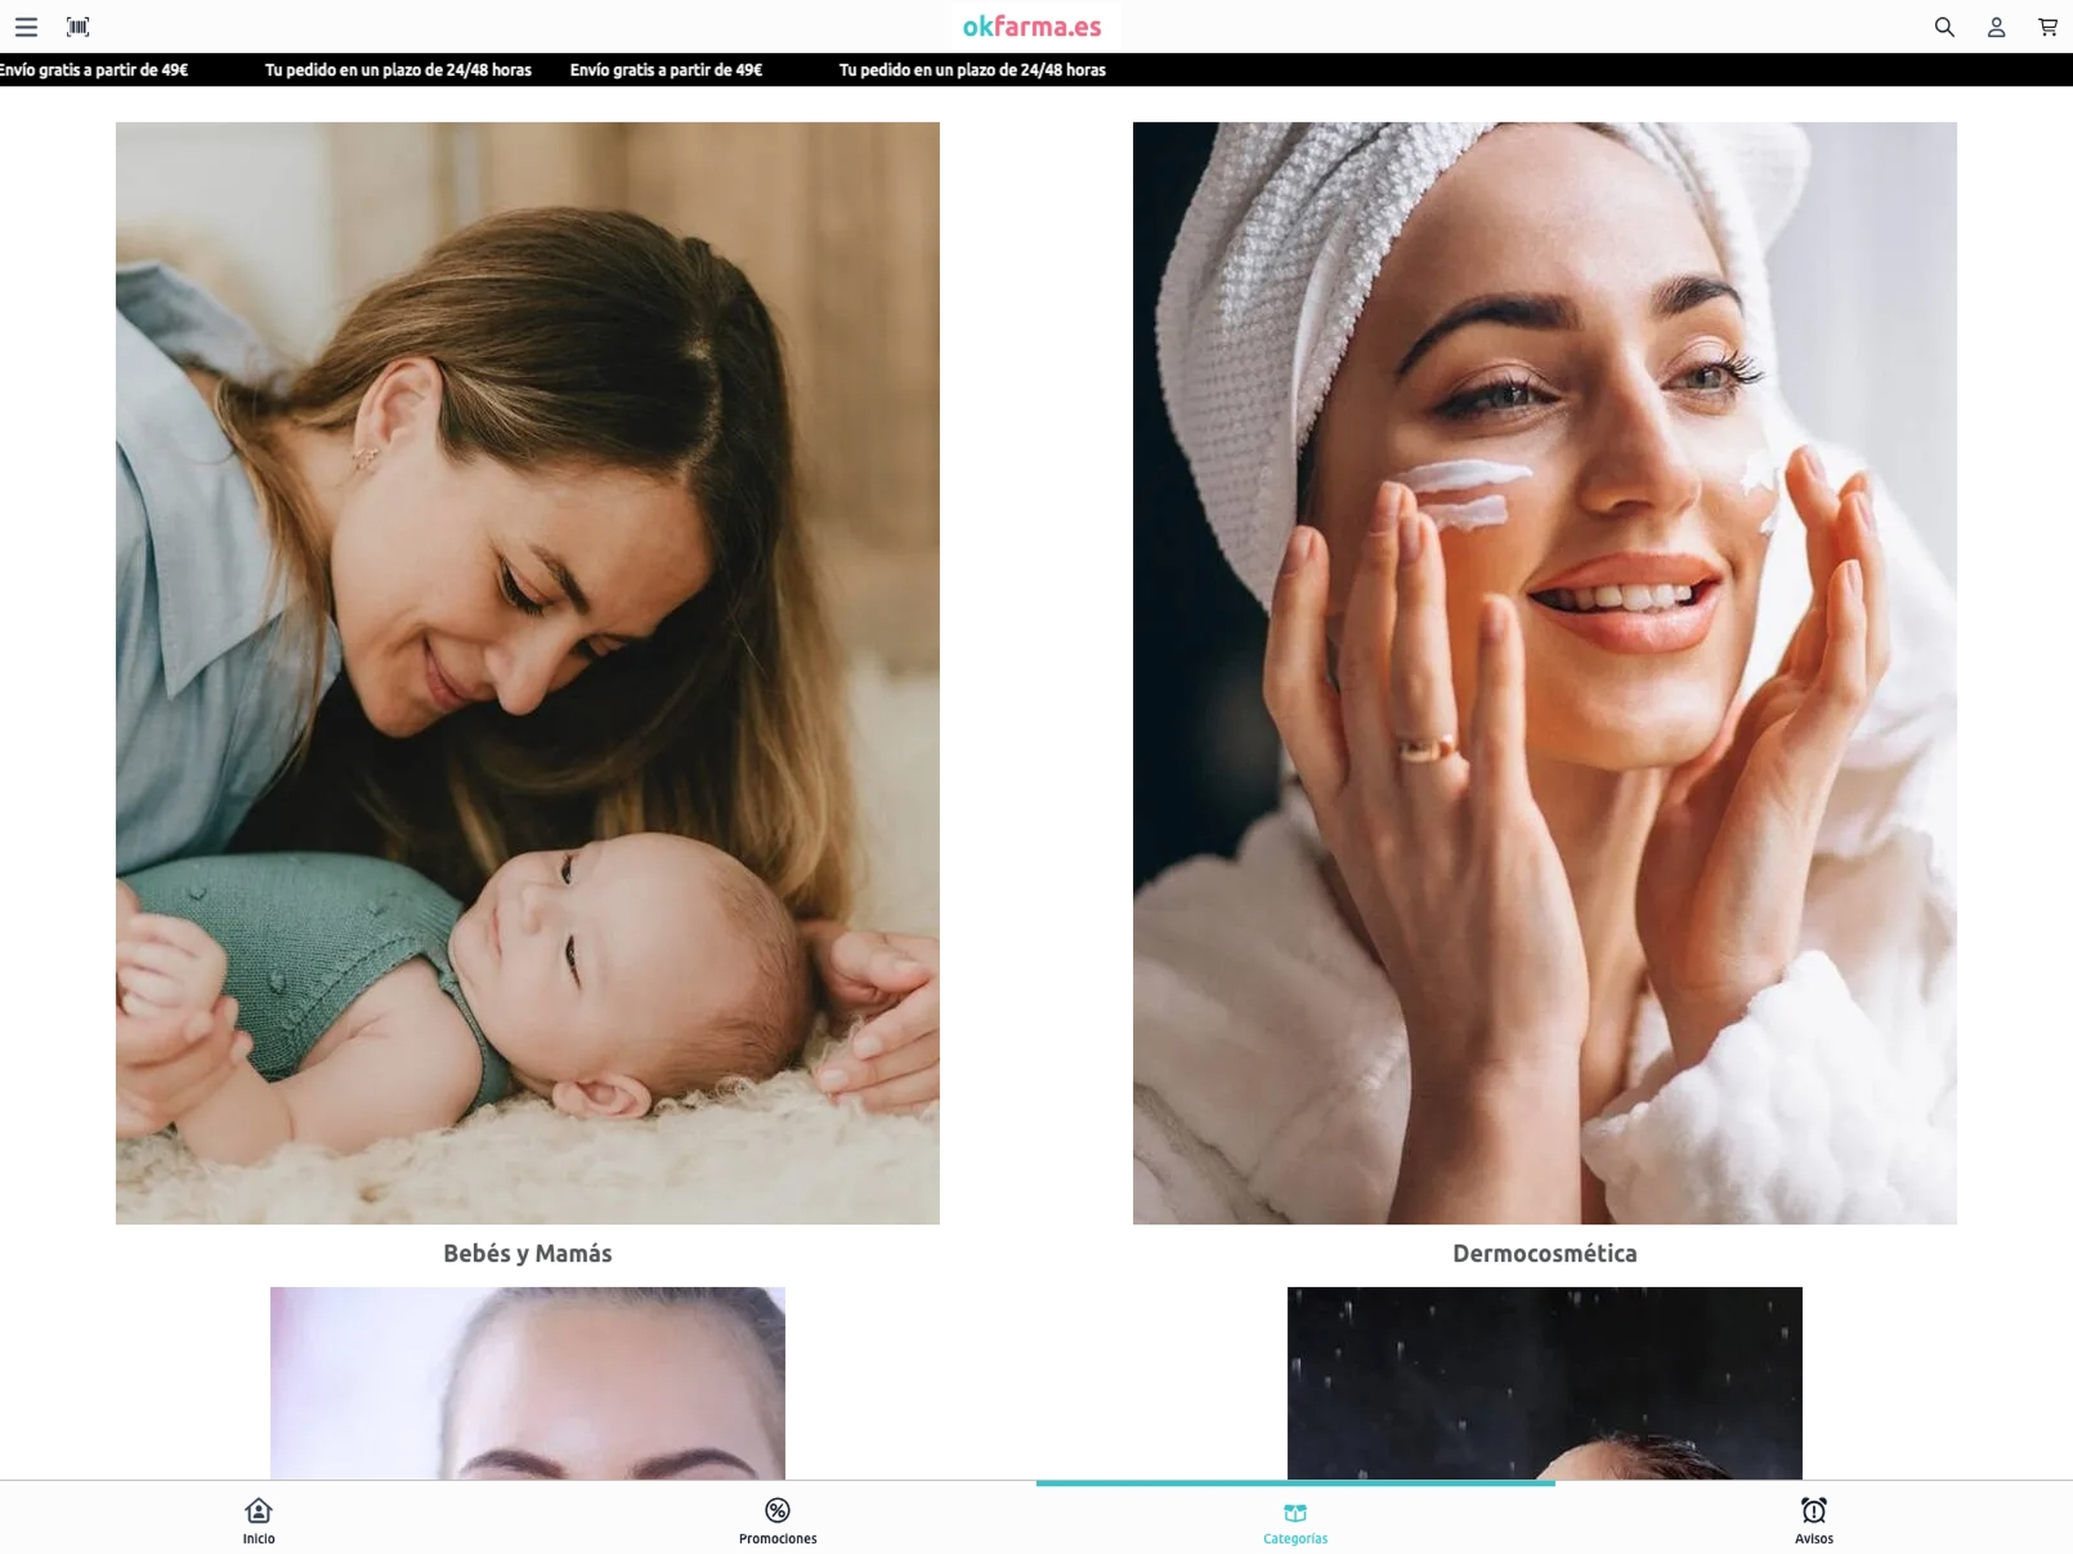The width and height of the screenshot is (2073, 1554).
Task: Open the partially visible face category thumbnail
Action: [x=527, y=1383]
